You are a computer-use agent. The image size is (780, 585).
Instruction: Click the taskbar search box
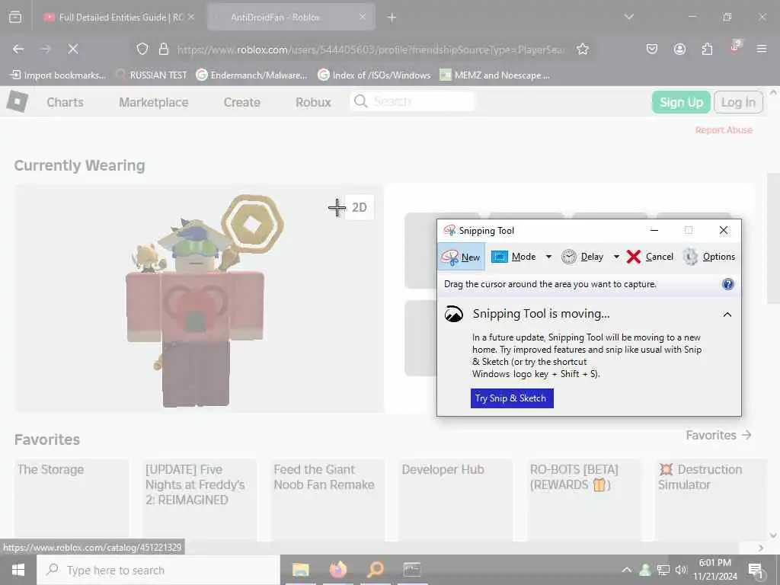[158, 570]
